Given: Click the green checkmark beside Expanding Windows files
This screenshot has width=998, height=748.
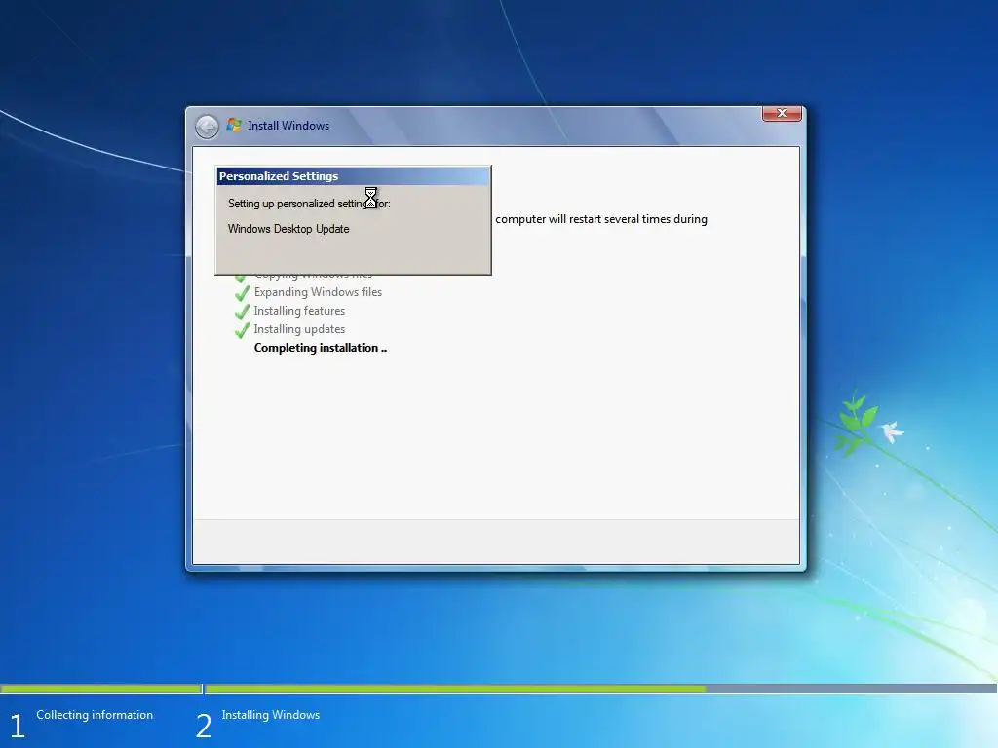Looking at the screenshot, I should coord(242,293).
